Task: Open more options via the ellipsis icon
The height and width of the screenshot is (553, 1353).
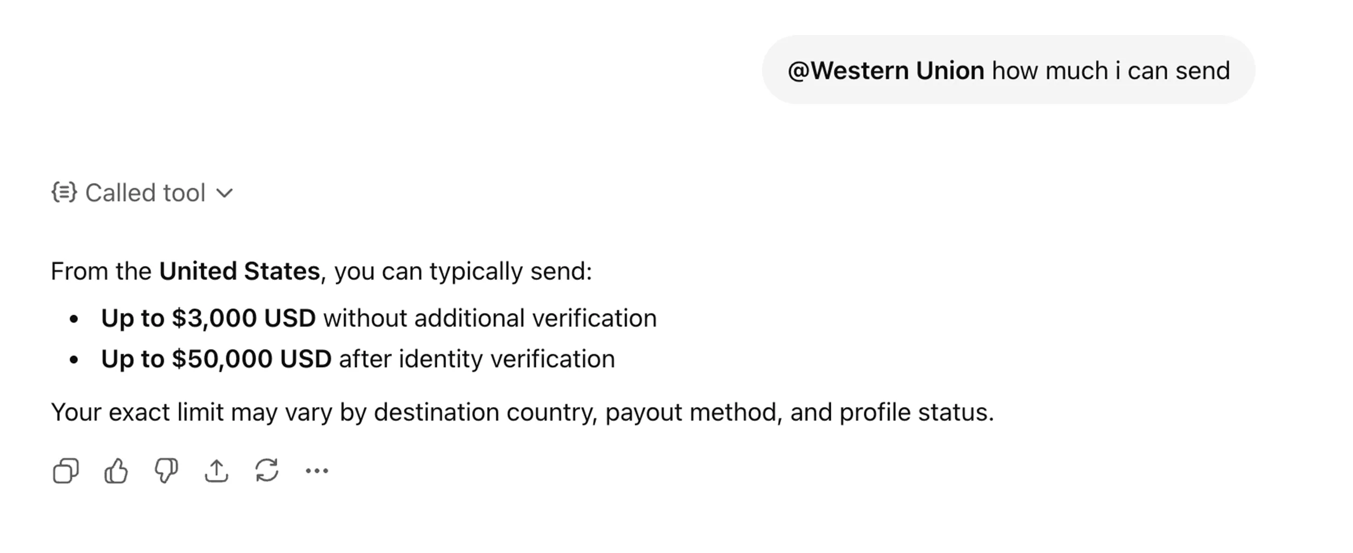Action: (317, 471)
